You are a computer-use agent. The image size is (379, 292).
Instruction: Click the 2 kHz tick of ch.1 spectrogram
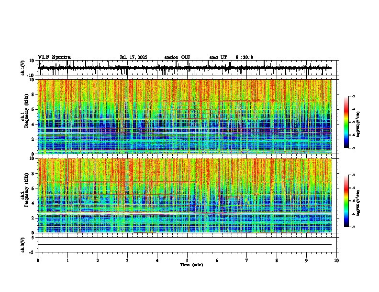(x=33, y=139)
